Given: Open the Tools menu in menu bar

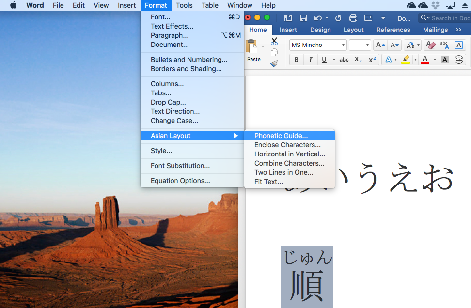Looking at the screenshot, I should [184, 5].
